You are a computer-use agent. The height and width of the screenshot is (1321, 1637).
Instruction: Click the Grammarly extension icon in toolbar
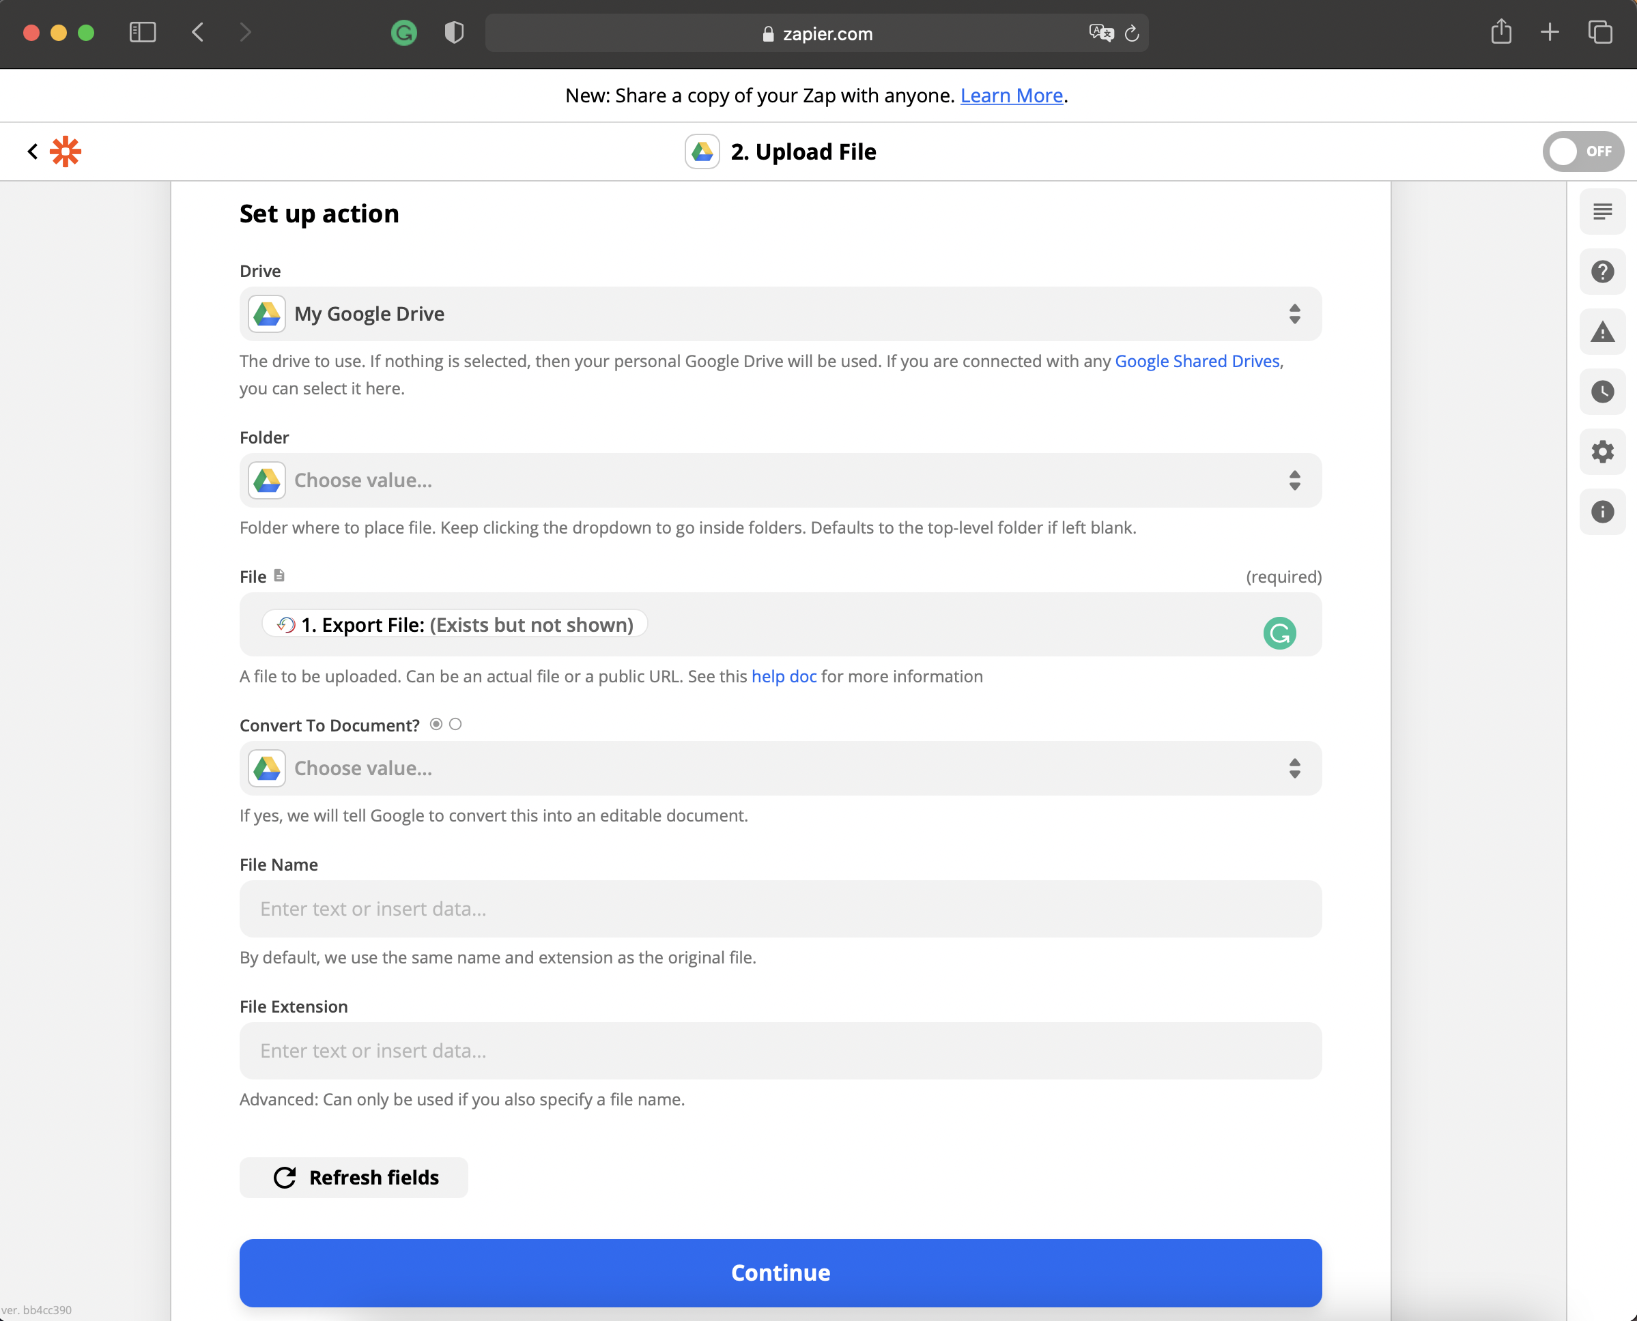click(x=403, y=33)
